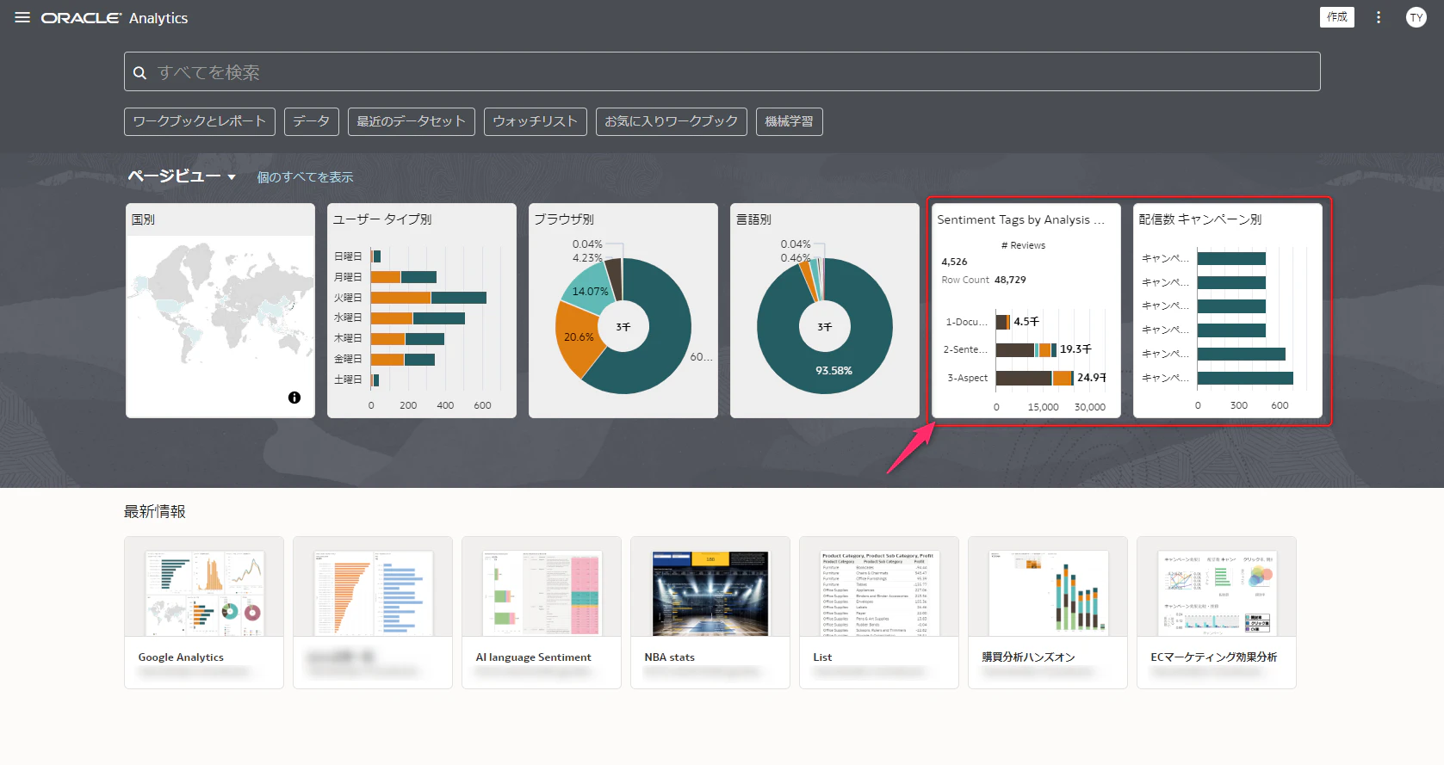Open the AI language Sentiment workbook
1444x765 pixels.
pyautogui.click(x=542, y=613)
